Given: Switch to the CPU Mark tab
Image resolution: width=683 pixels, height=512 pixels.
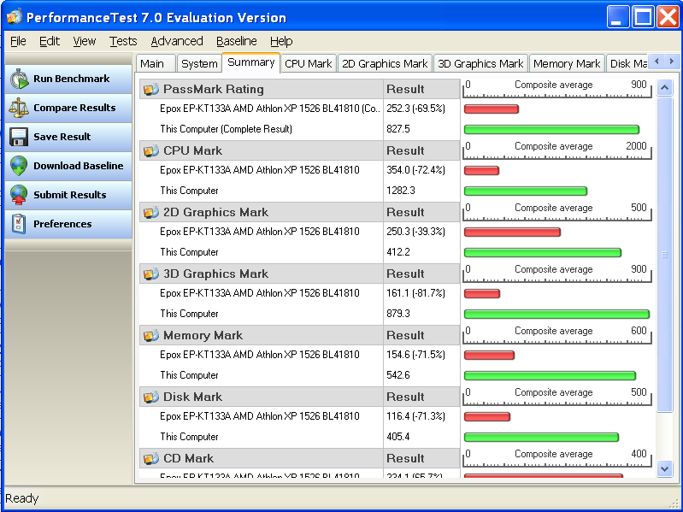Looking at the screenshot, I should coord(309,63).
